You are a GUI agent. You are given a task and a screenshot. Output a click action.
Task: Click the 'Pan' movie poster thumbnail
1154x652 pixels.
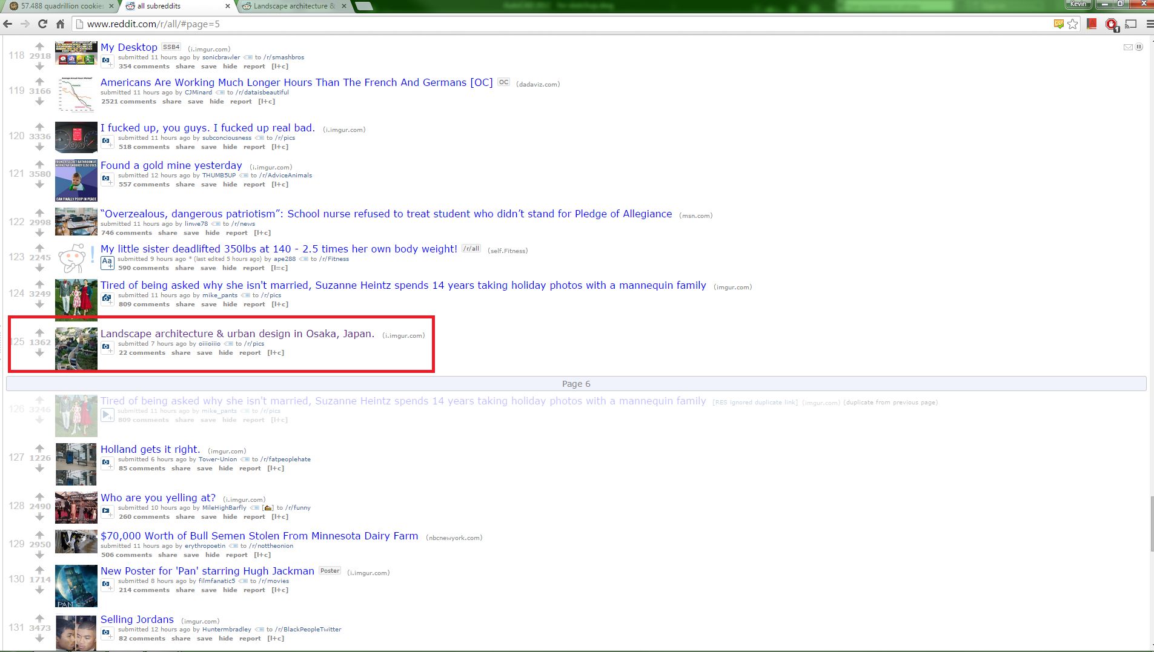[x=76, y=585]
